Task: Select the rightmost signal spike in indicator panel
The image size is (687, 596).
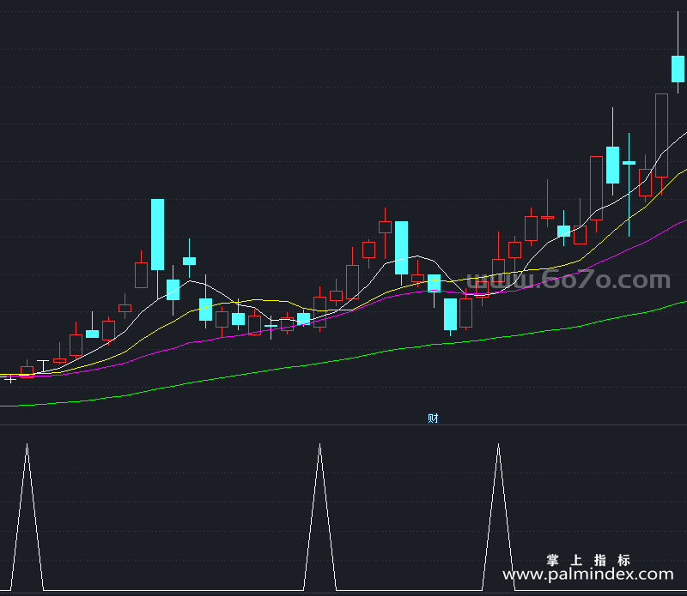Action: coord(499,517)
